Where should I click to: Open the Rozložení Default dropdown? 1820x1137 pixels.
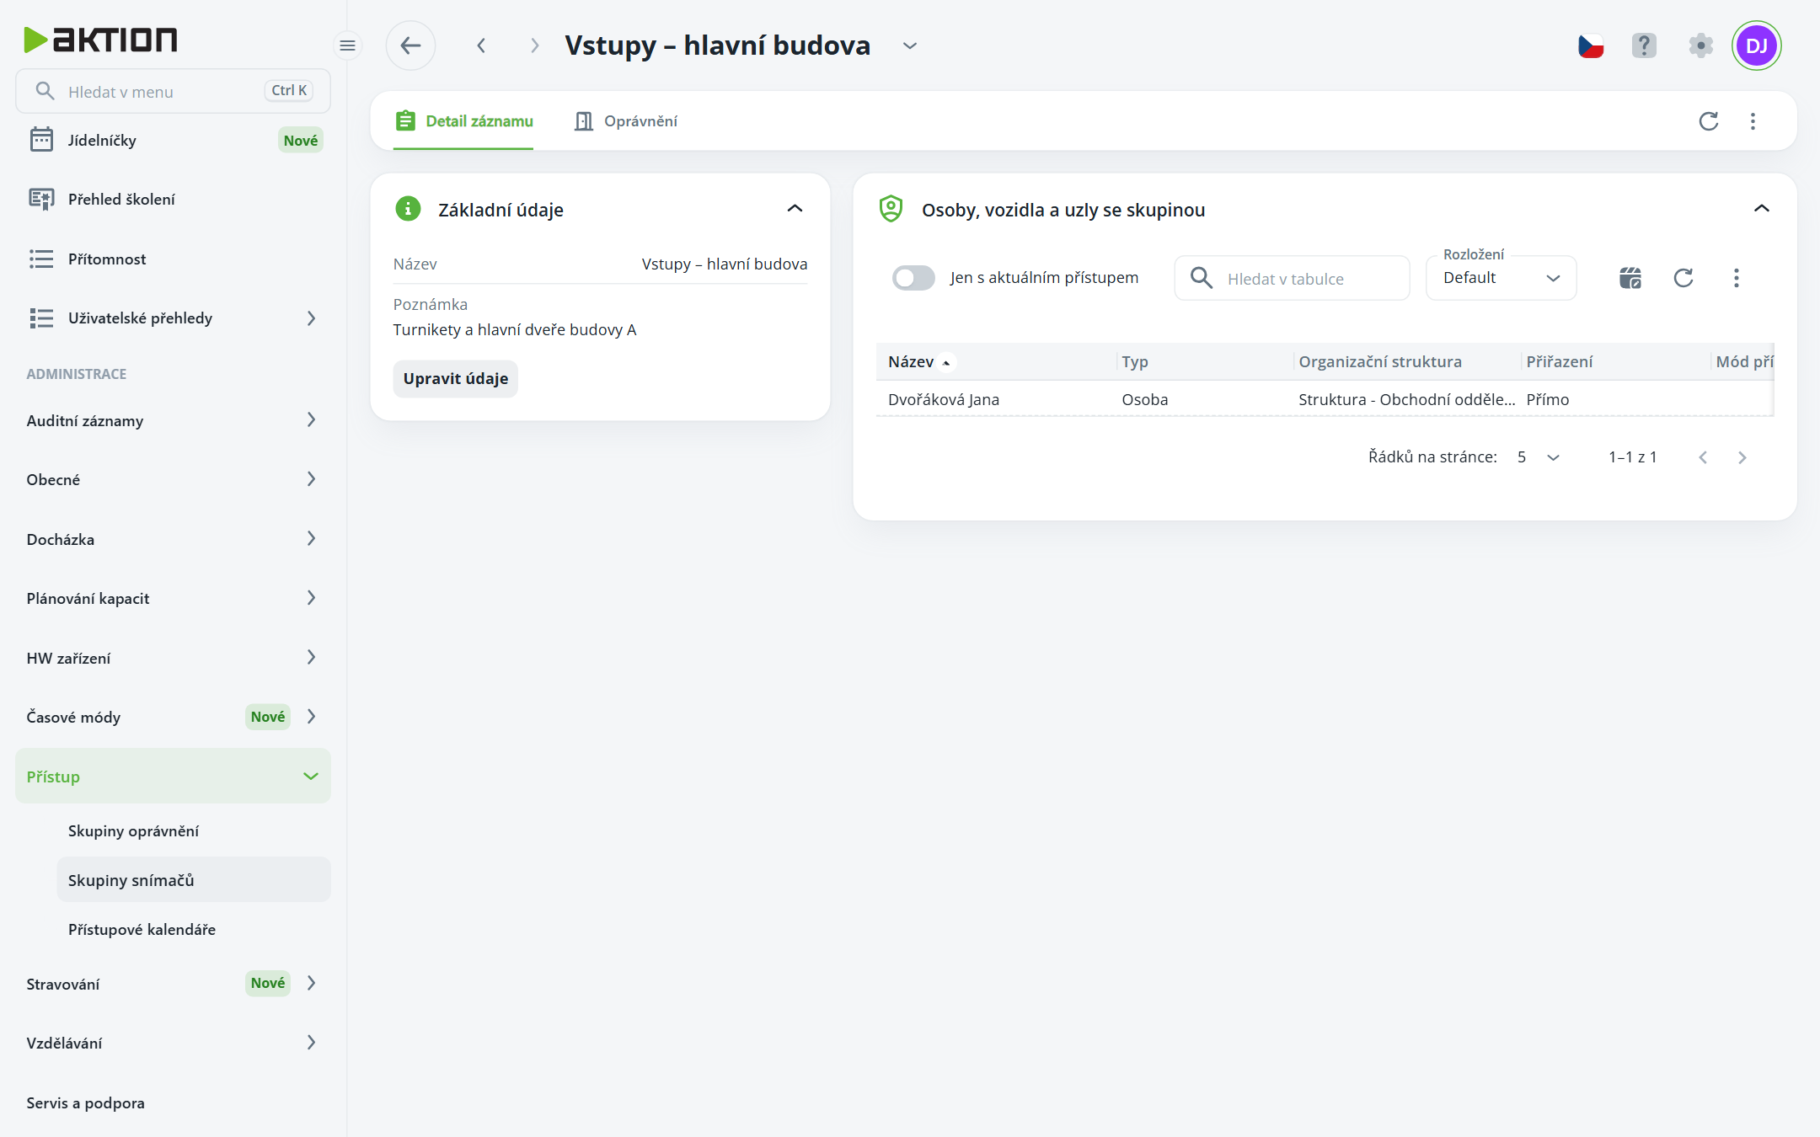click(1501, 278)
